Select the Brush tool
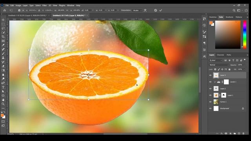This screenshot has width=251, height=141. tap(3, 54)
